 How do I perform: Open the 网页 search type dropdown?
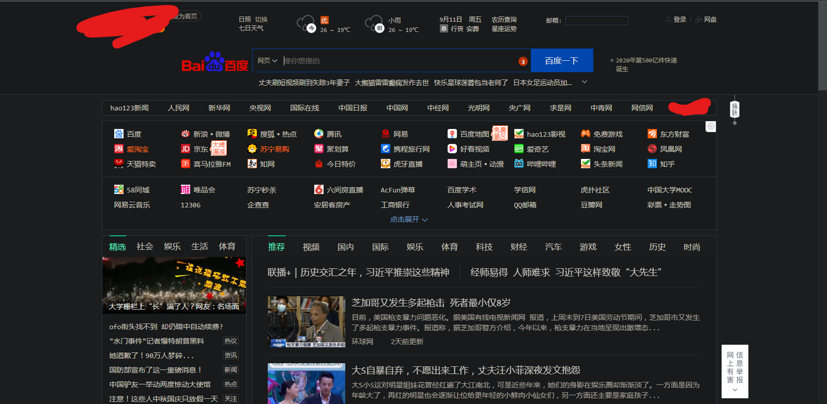267,60
